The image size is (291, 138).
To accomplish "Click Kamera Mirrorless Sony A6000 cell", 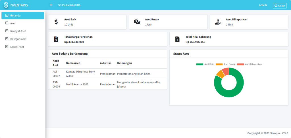I will 80,74.
